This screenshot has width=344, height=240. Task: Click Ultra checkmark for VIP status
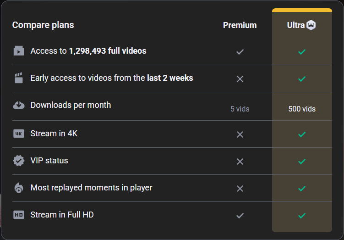[301, 162]
